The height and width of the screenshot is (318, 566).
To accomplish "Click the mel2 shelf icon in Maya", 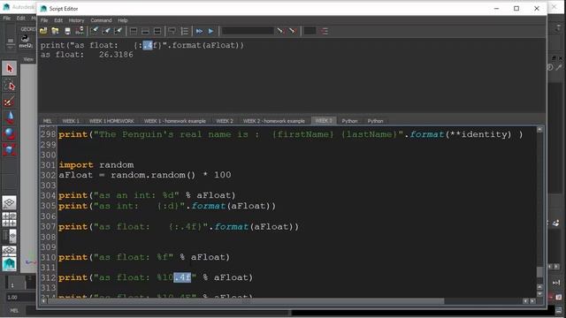I will pos(26,42).
